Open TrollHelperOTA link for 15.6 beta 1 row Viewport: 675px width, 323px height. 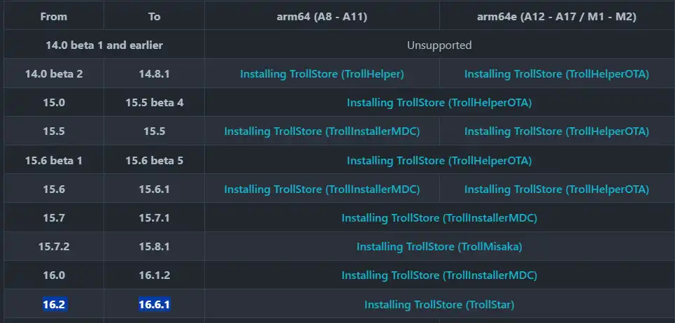coord(439,160)
